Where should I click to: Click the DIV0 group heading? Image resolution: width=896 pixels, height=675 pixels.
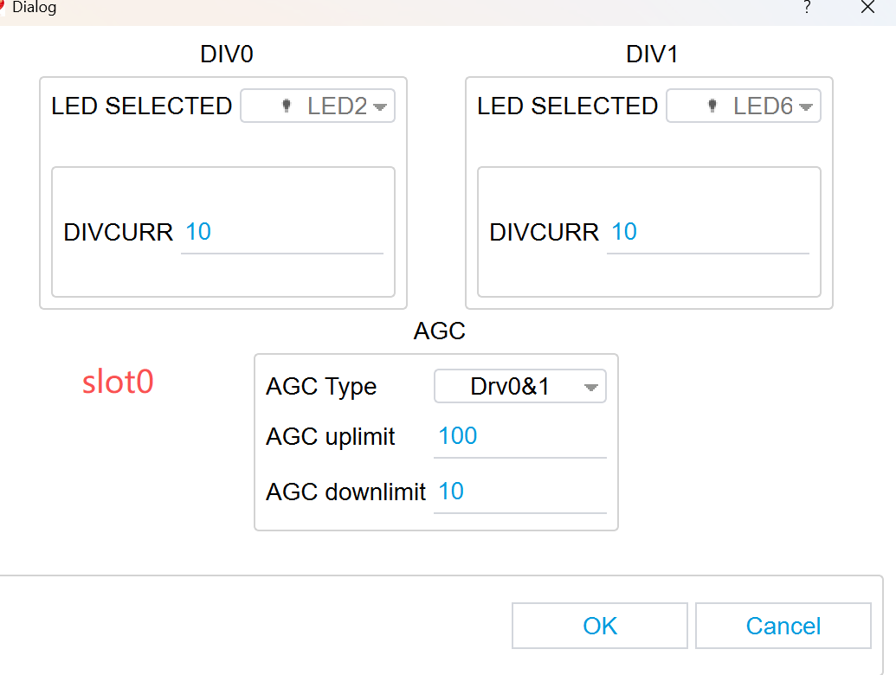[x=227, y=55]
